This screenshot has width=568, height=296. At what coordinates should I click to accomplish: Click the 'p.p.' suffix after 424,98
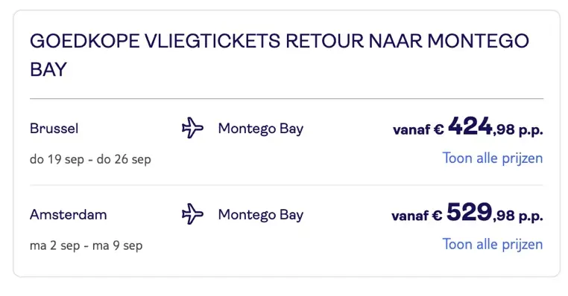531,129
